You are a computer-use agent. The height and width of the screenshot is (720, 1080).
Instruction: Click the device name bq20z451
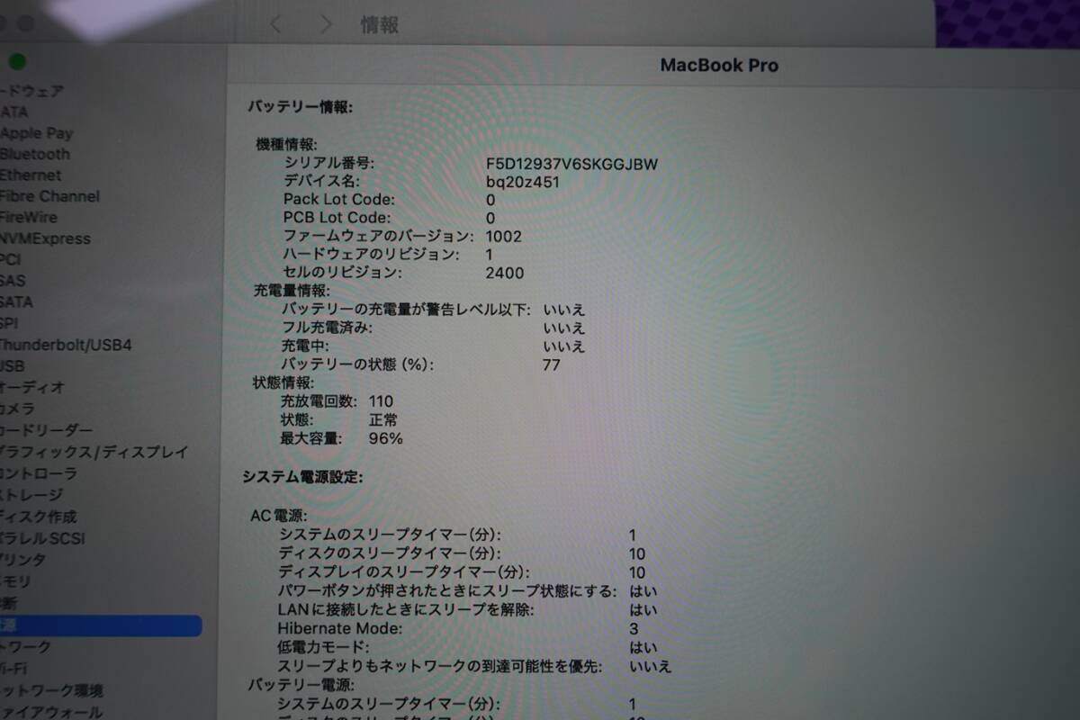523,182
